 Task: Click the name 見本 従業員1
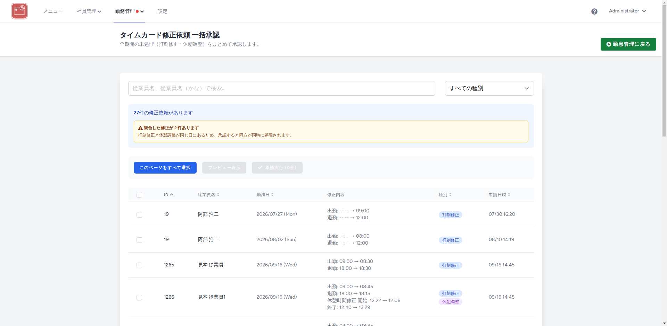[212, 297]
